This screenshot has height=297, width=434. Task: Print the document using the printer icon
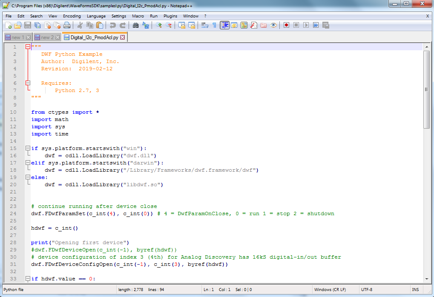point(67,26)
